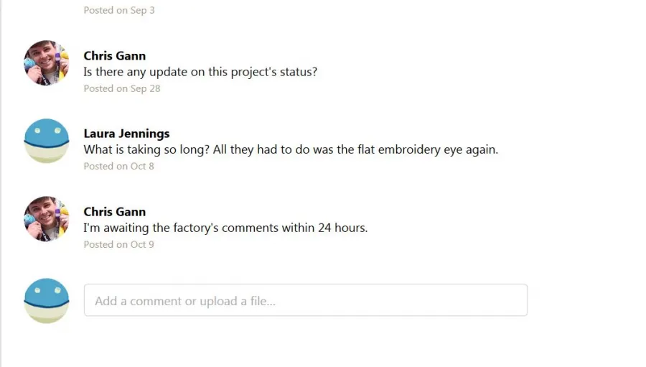Click Chris Gann's avatar beside the project status question
The image size is (646, 367).
coord(47,63)
